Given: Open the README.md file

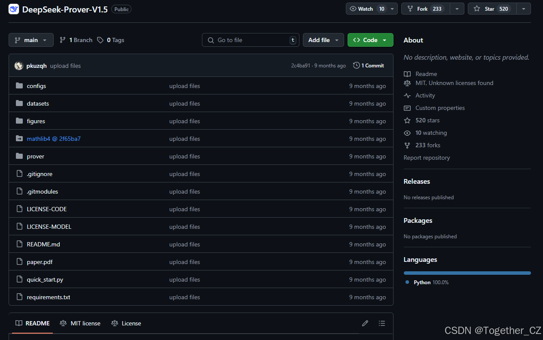Looking at the screenshot, I should click(43, 244).
